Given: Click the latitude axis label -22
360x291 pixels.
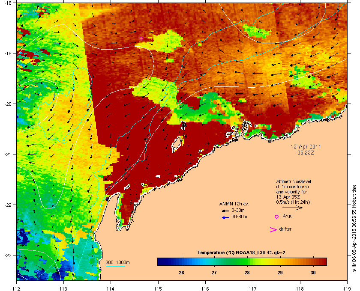Looking at the screenshot, I should click(x=8, y=205).
